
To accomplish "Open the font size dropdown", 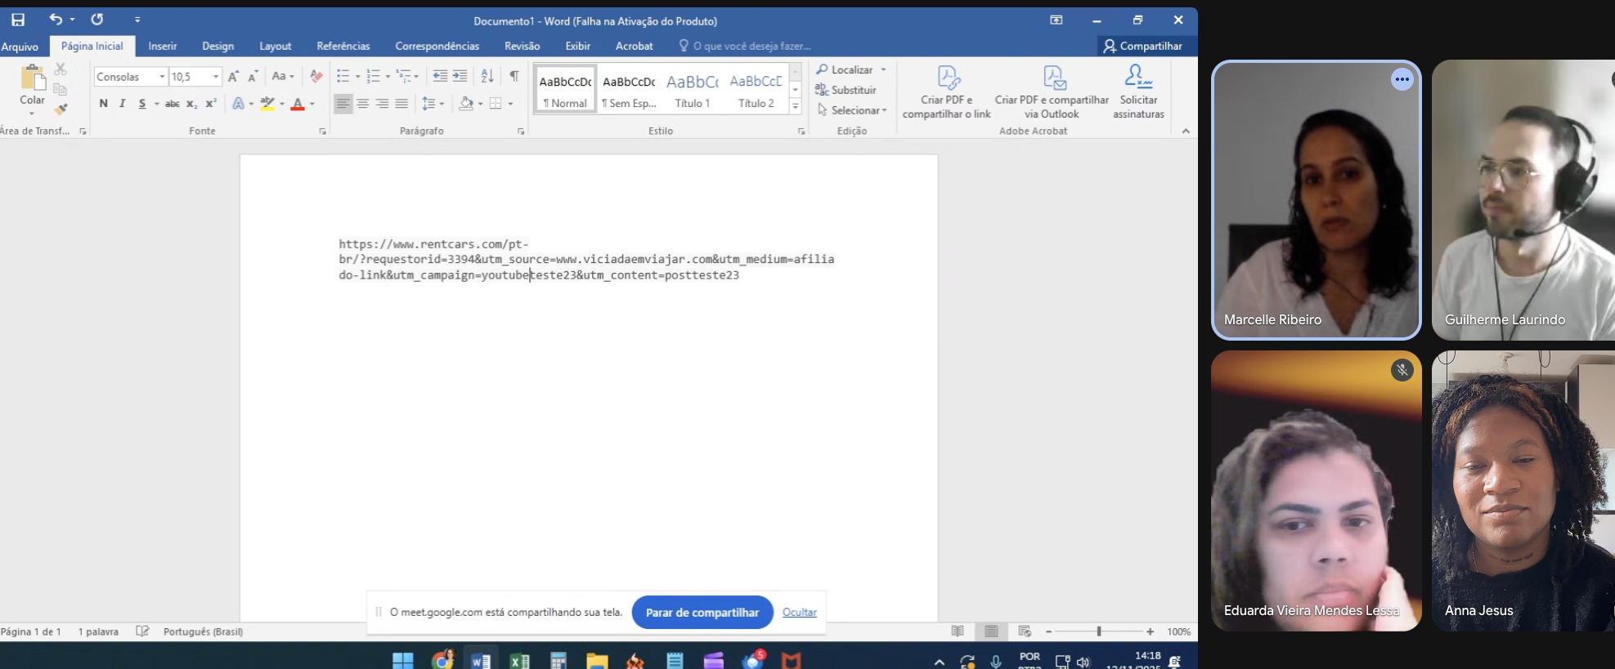I will (216, 77).
